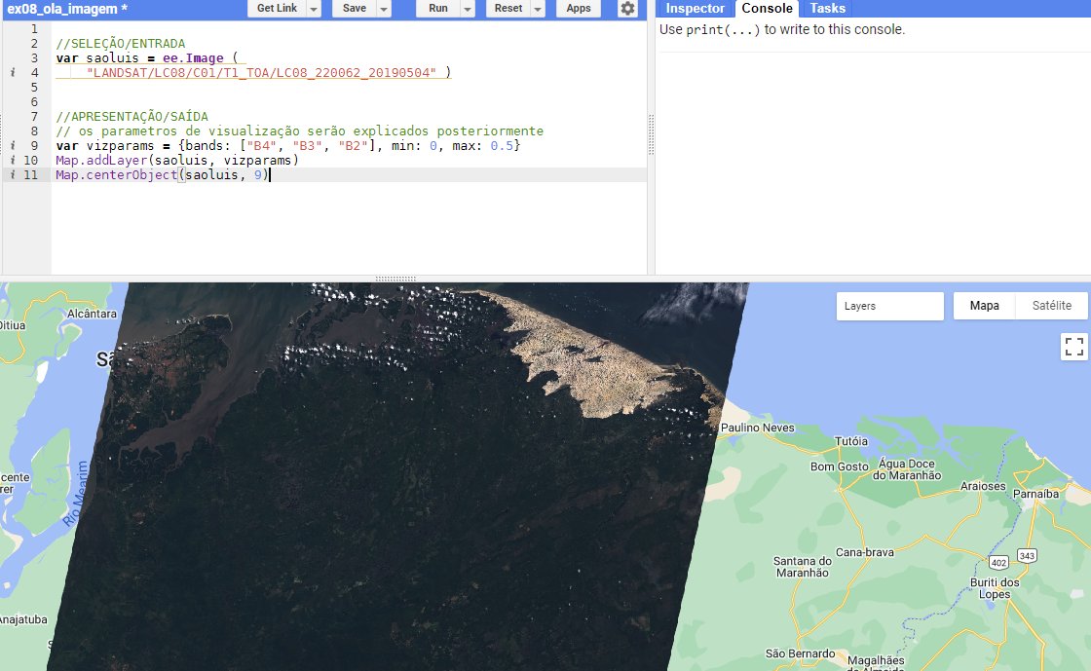Image resolution: width=1091 pixels, height=671 pixels.
Task: Click route 343 shield on the map
Action: (1027, 555)
